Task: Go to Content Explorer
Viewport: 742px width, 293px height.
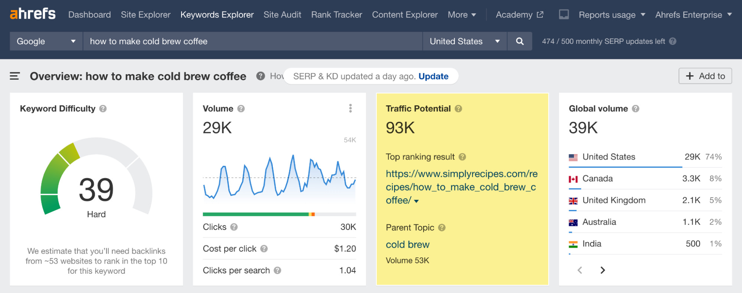Action: point(405,15)
